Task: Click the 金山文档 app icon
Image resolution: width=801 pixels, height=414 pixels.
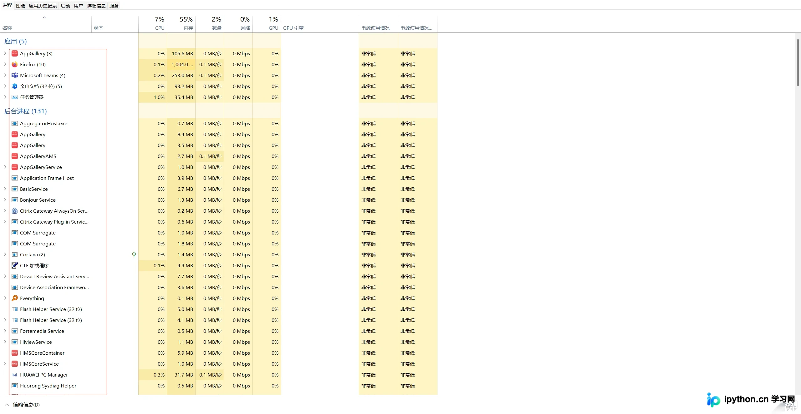Action: pyautogui.click(x=14, y=86)
